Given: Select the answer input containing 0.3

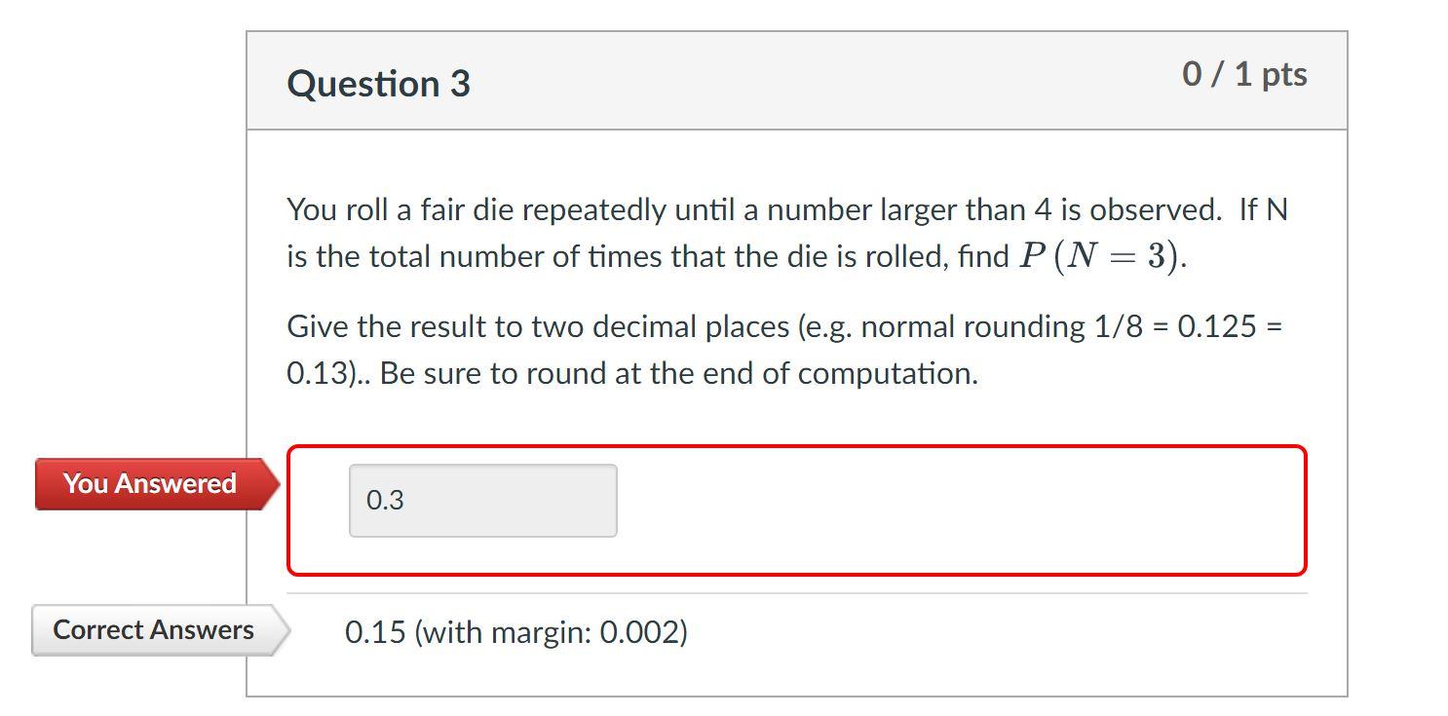Looking at the screenshot, I should coord(481,500).
